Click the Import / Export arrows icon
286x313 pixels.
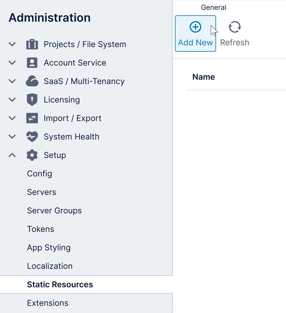[32, 118]
